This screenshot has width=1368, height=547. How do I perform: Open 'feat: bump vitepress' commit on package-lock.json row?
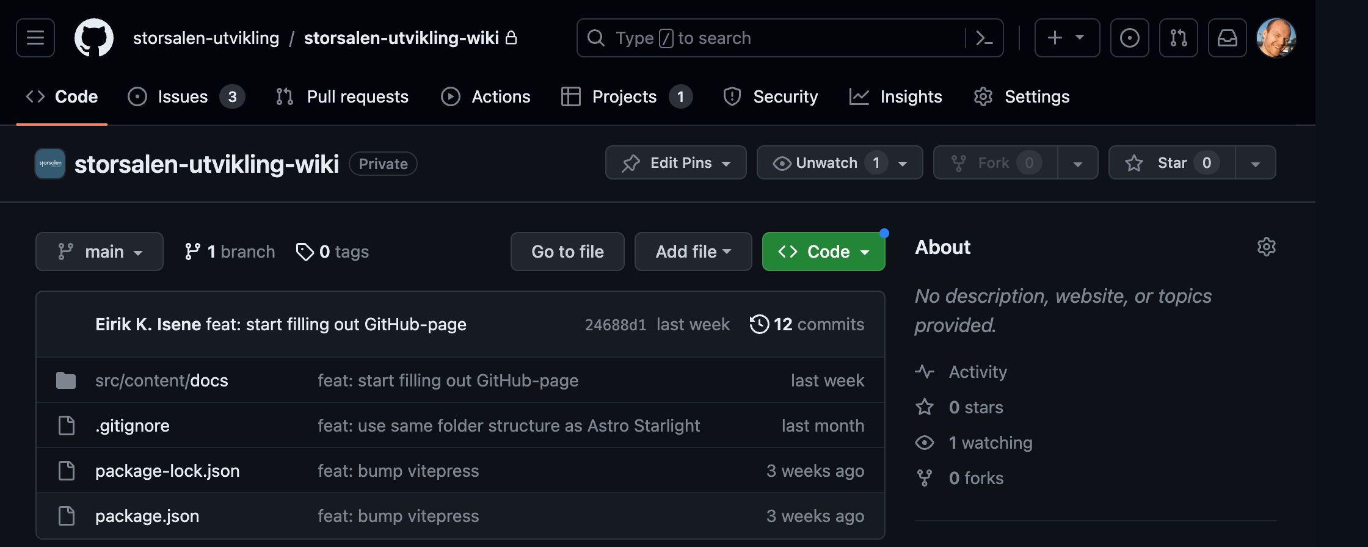pyautogui.click(x=398, y=471)
